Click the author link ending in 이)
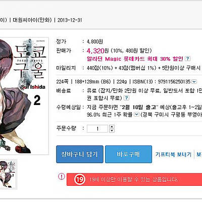Viewport: 202px width, 202px height. click(x=4, y=20)
